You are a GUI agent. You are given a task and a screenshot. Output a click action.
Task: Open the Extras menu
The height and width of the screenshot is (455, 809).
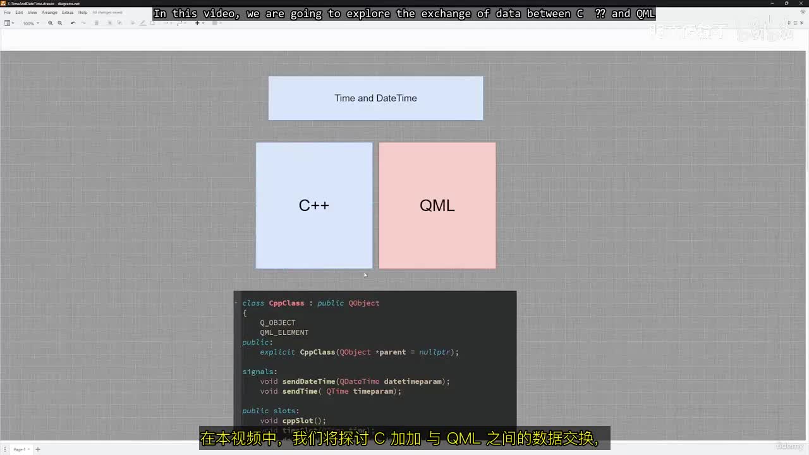(68, 13)
